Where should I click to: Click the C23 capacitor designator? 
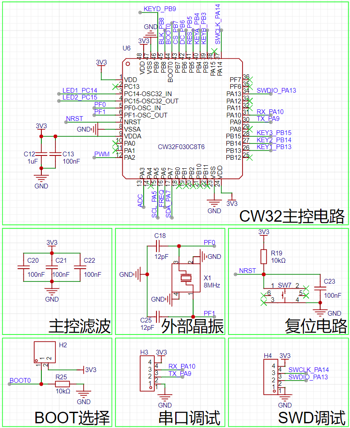click(x=330, y=281)
